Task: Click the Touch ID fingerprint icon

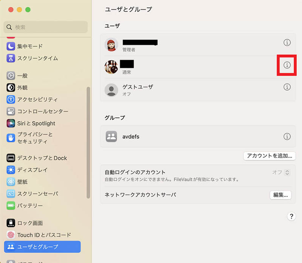Action: click(x=11, y=235)
